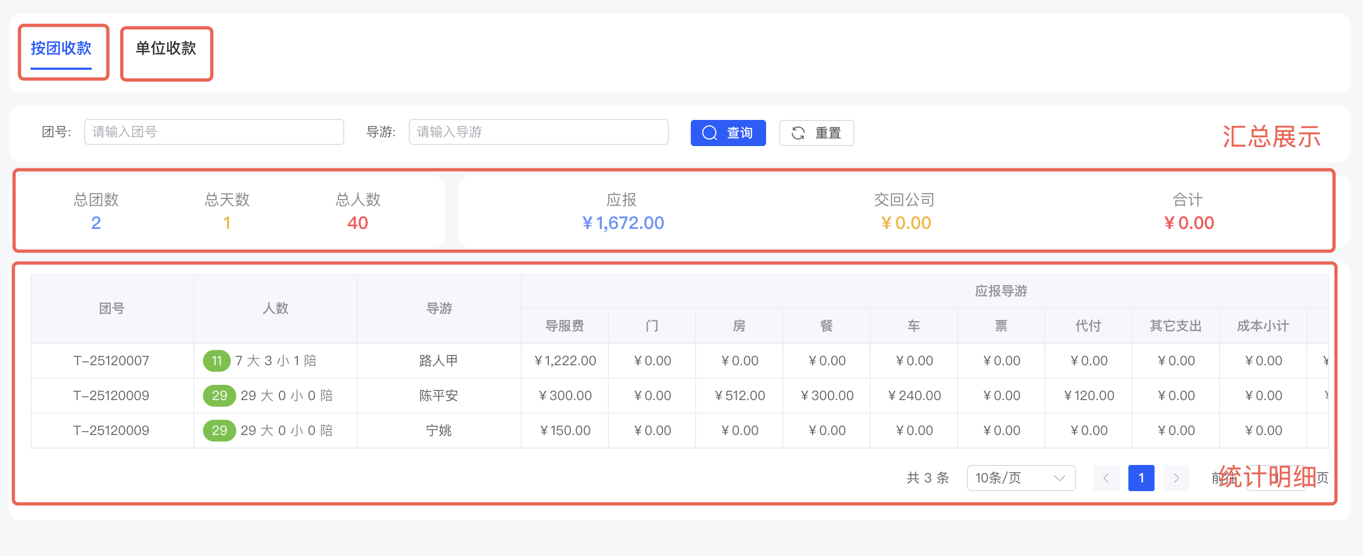Image resolution: width=1363 pixels, height=556 pixels.
Task: Click the magnifier icon in 查询 button
Action: pos(709,133)
